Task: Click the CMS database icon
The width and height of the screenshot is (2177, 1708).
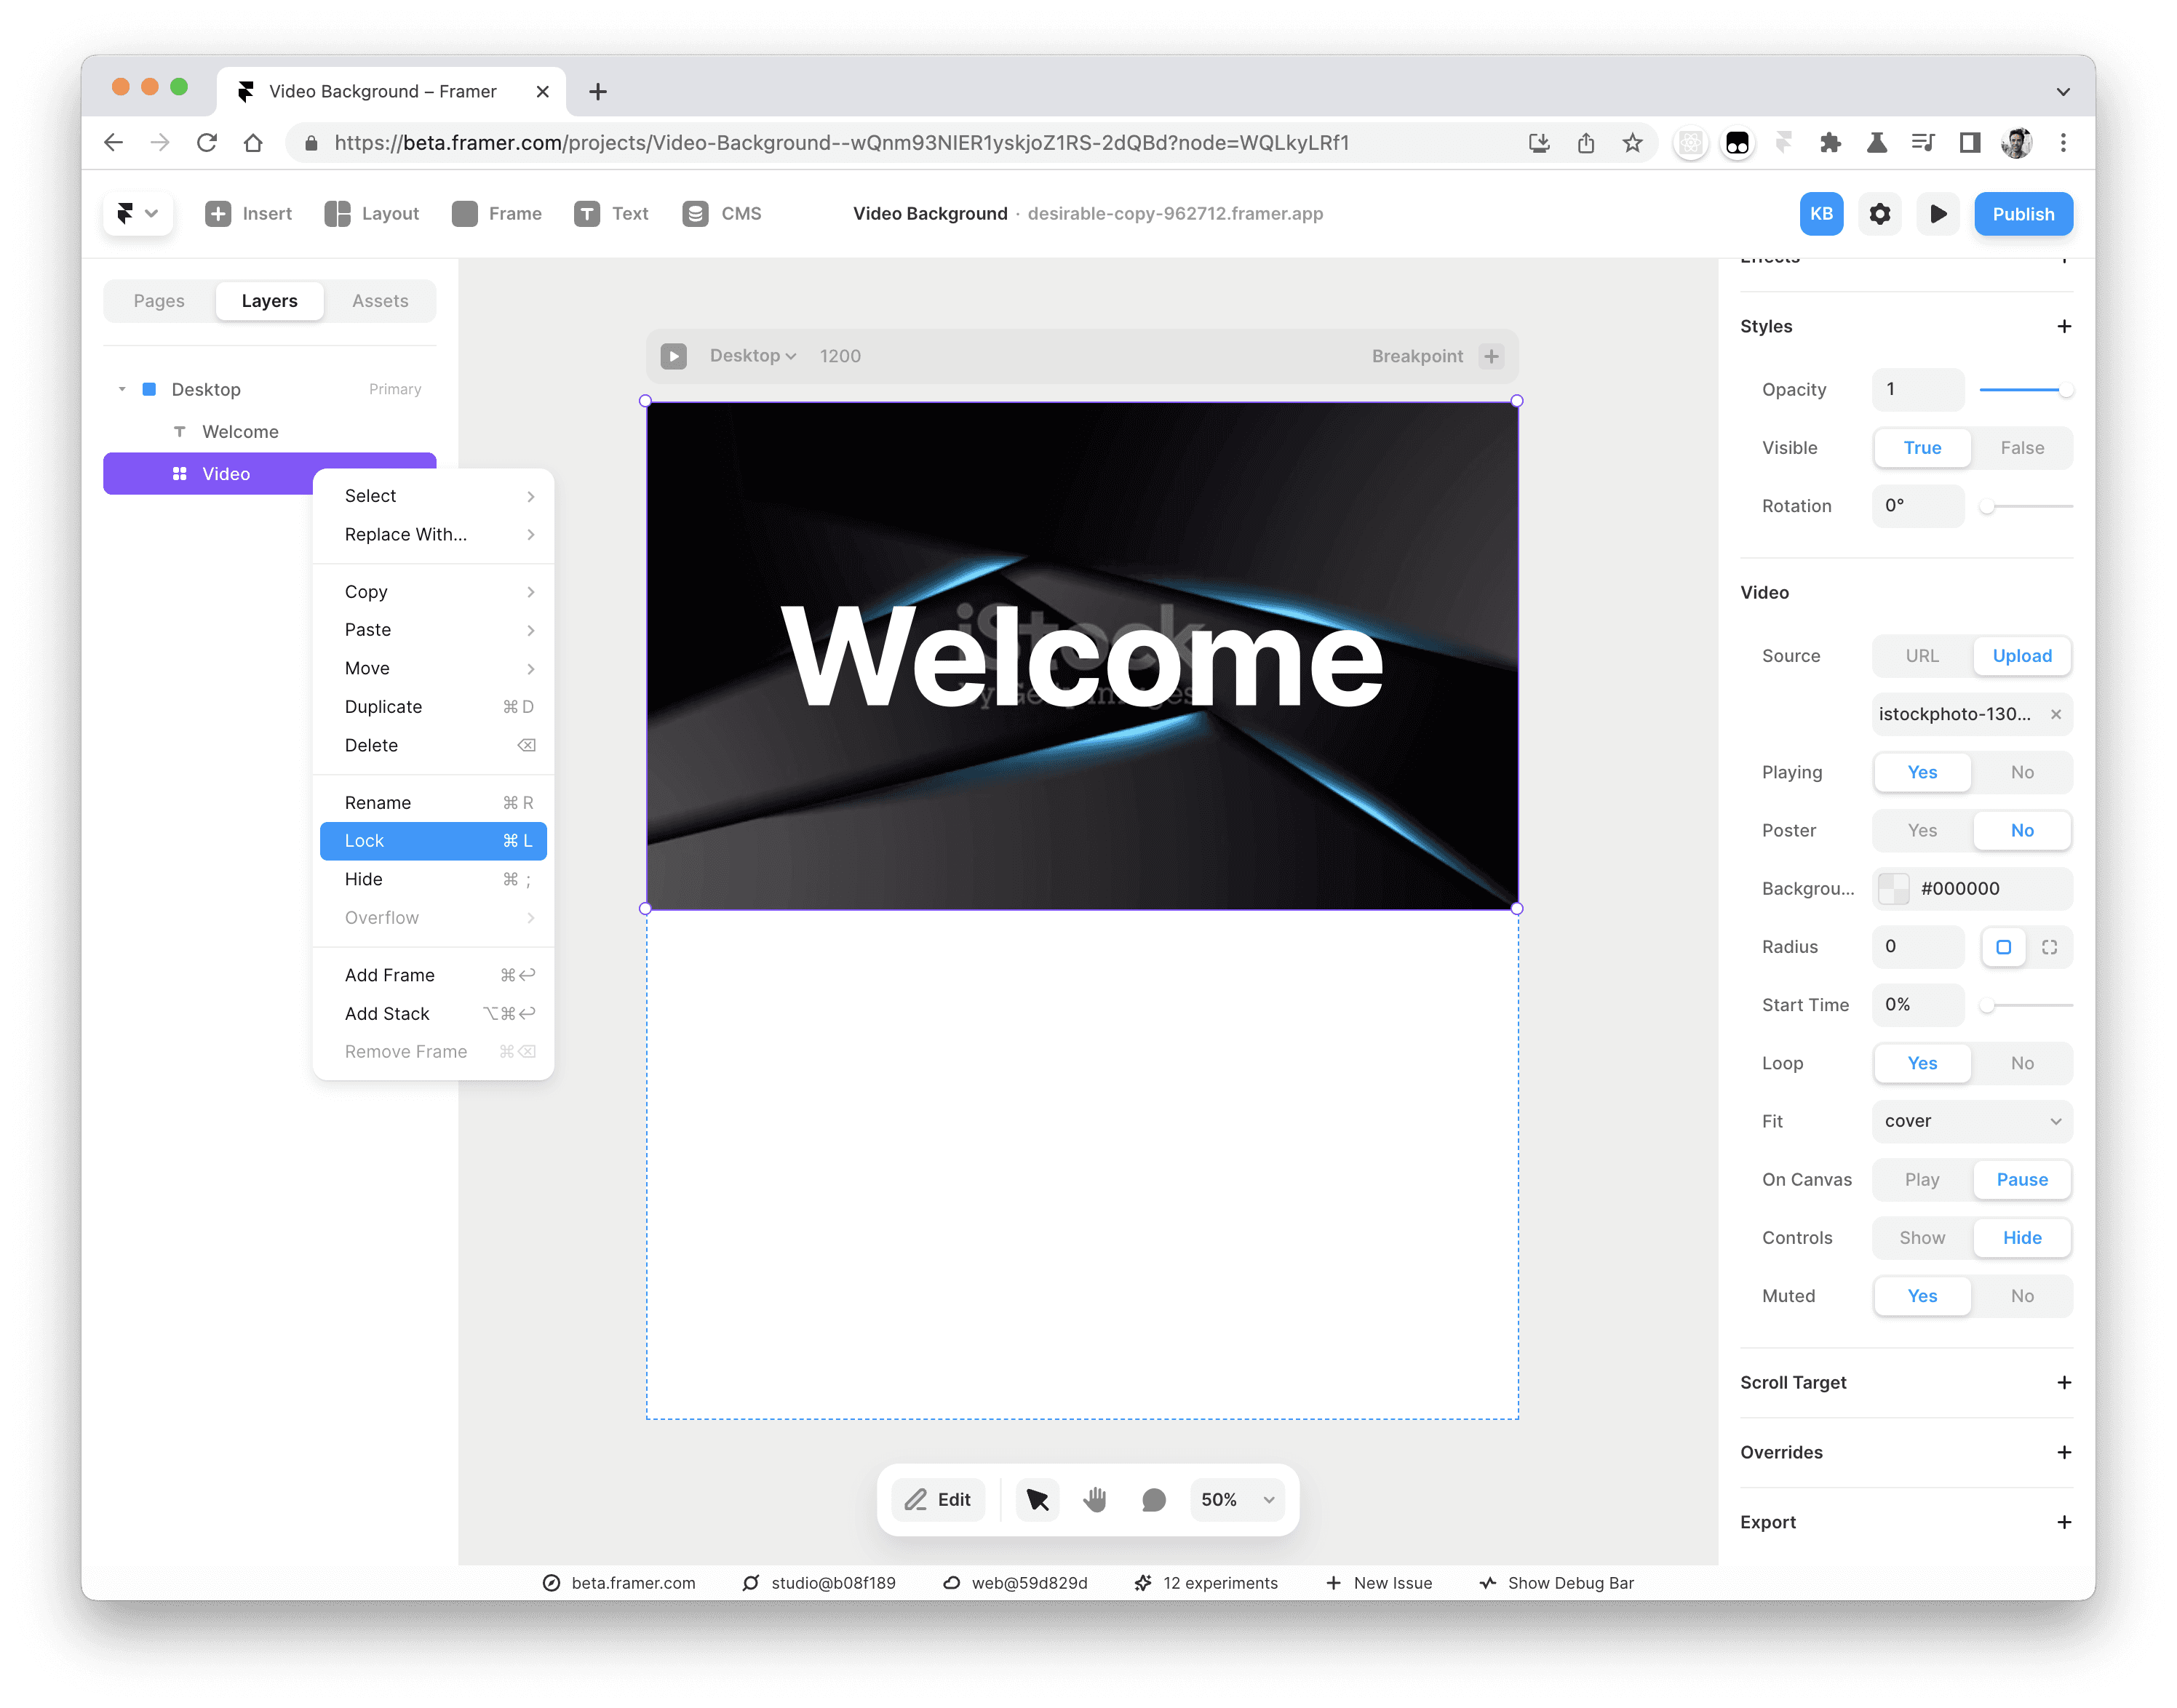Action: tap(695, 214)
